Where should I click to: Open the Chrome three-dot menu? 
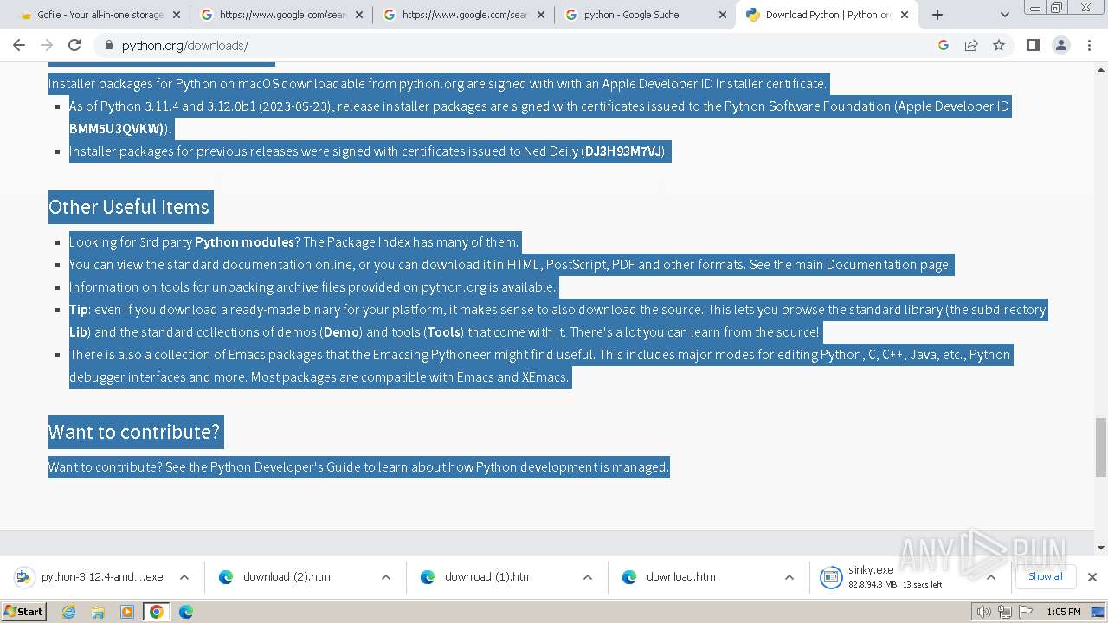1090,45
